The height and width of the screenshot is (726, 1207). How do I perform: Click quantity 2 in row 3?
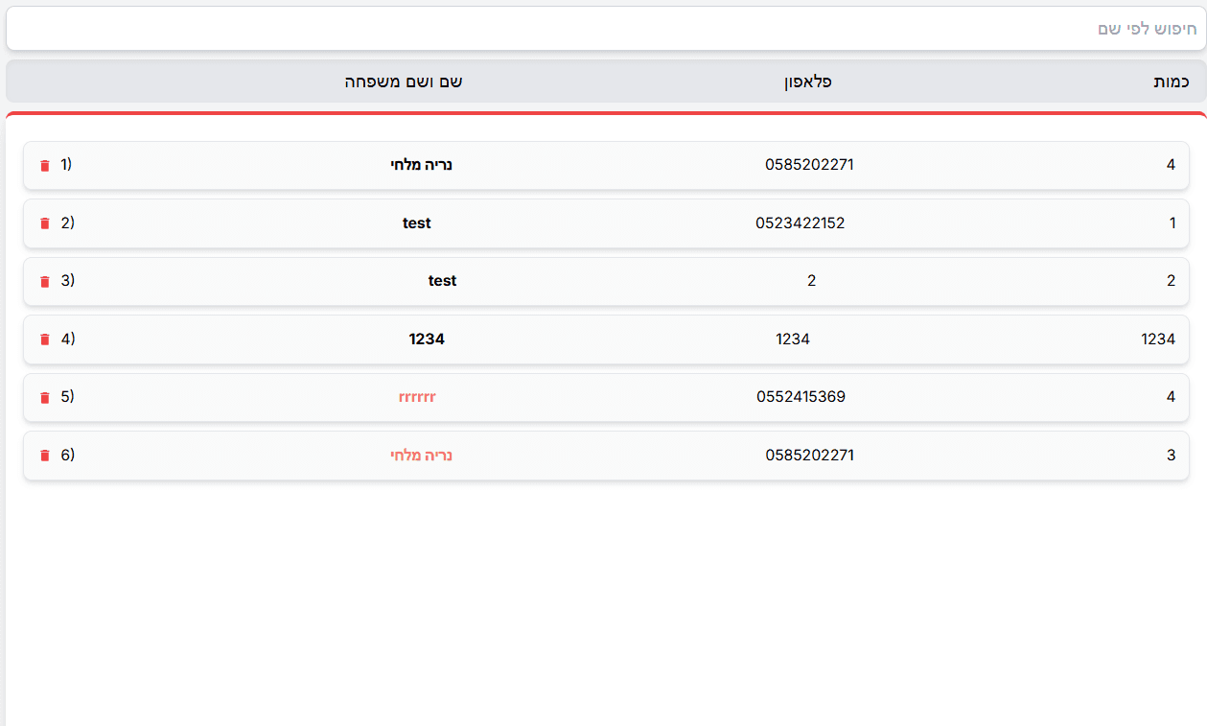[1171, 281]
